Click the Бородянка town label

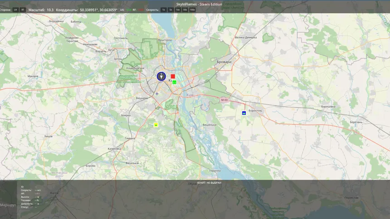click(56, 21)
